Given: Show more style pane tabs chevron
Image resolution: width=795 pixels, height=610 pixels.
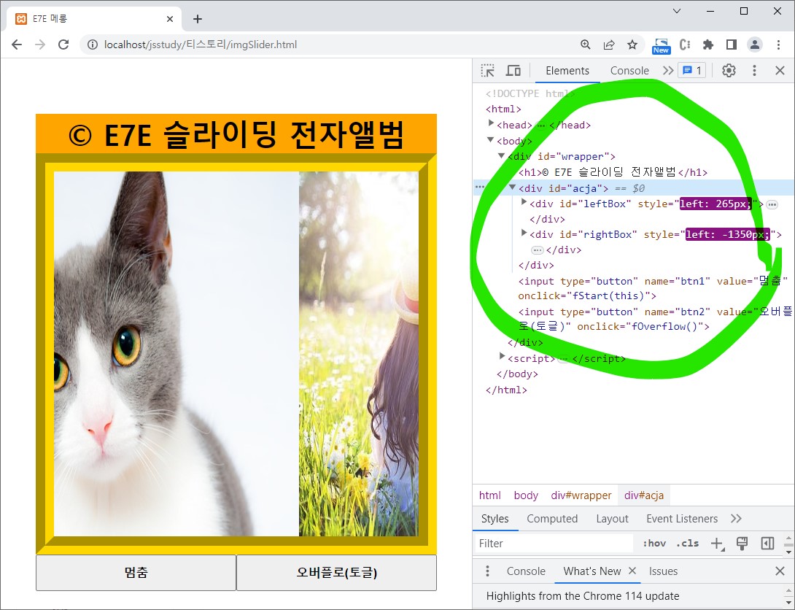Looking at the screenshot, I should point(736,518).
